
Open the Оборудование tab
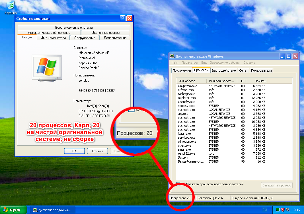85,38
